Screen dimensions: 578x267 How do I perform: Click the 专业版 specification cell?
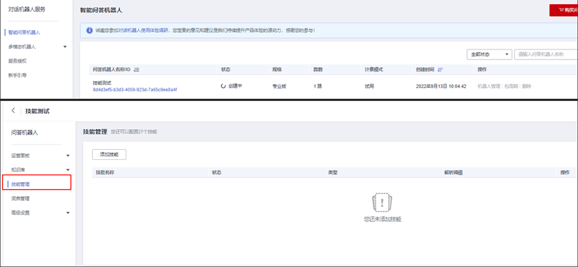pos(279,86)
